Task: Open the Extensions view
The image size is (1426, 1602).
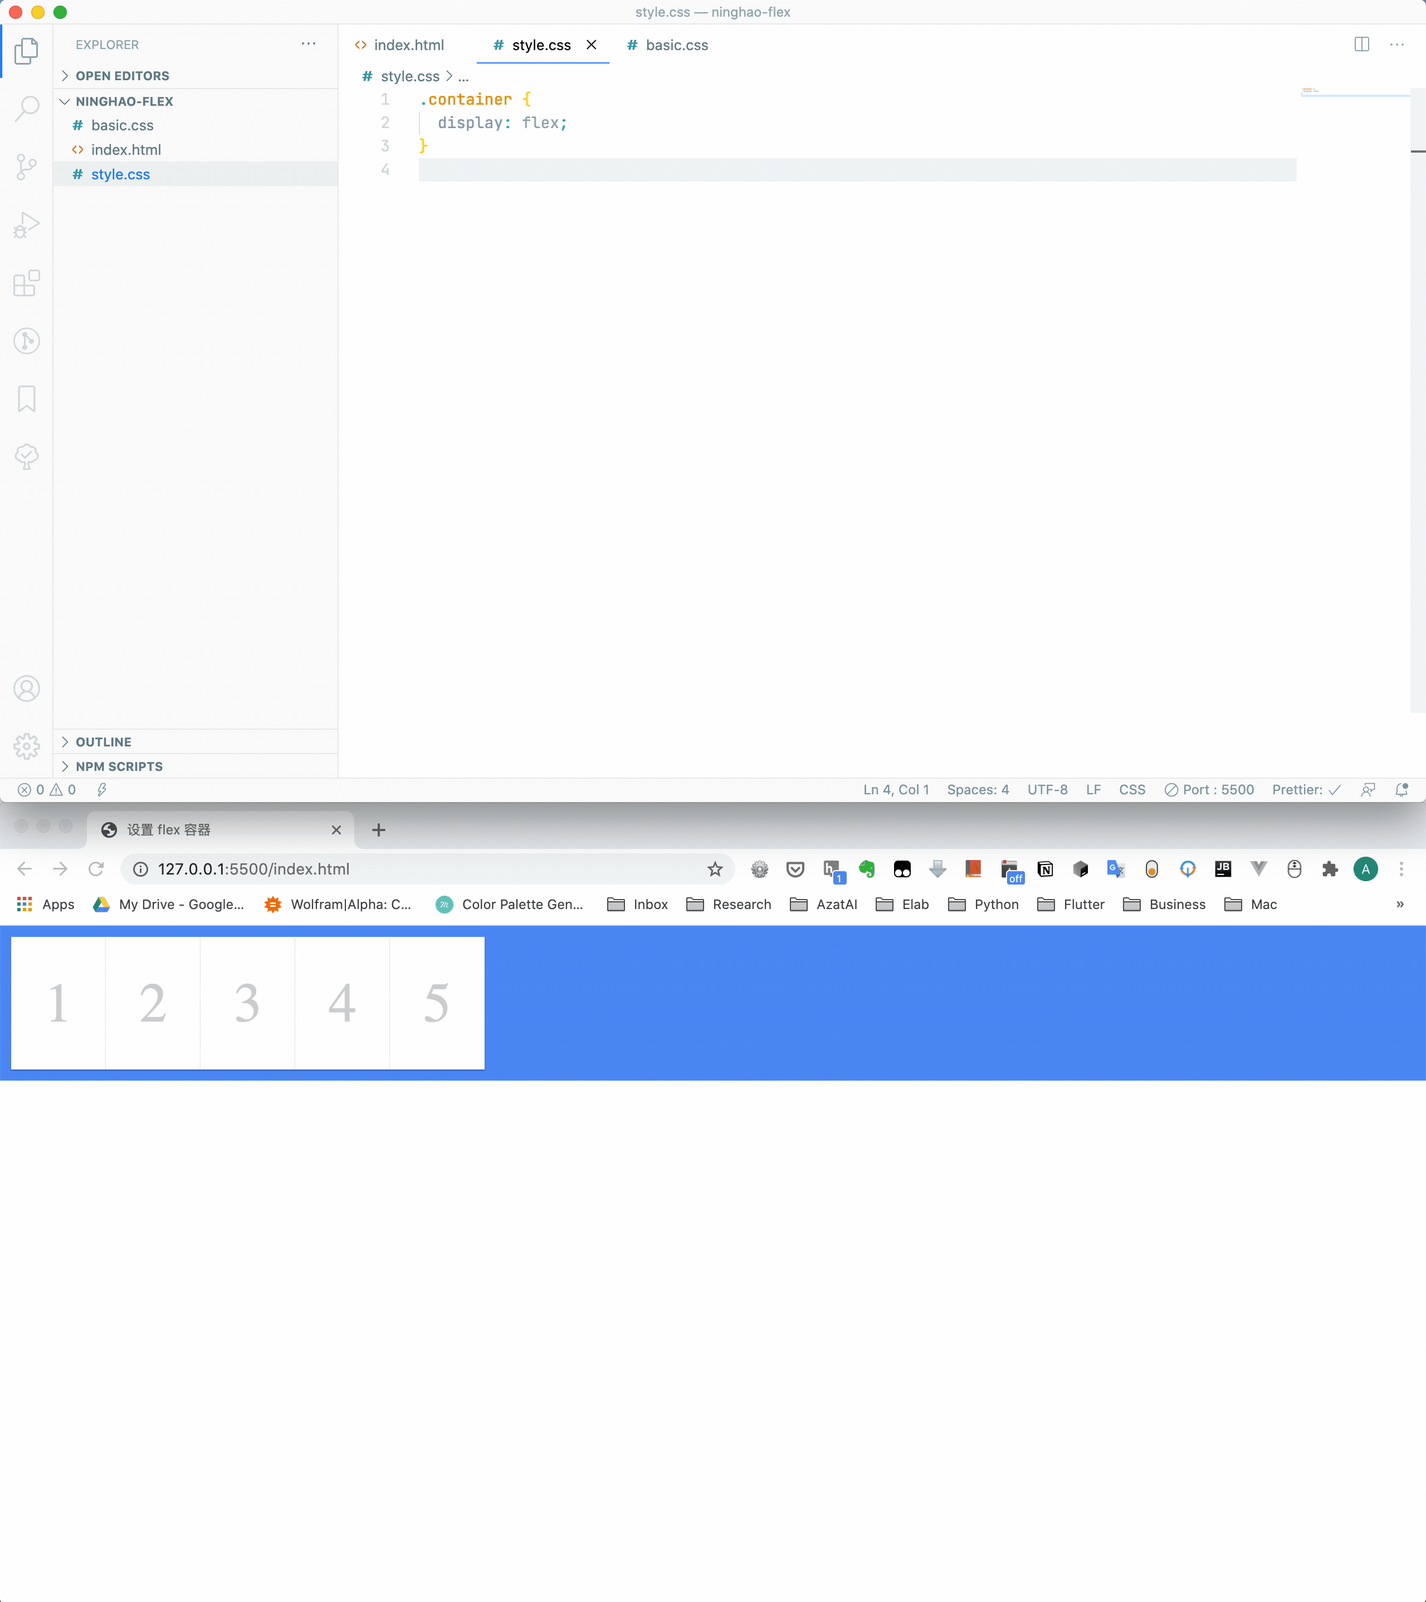Action: point(27,283)
